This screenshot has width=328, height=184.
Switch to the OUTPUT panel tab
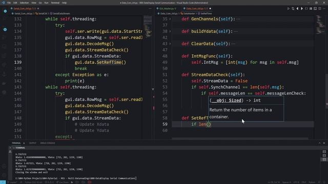click(33, 143)
